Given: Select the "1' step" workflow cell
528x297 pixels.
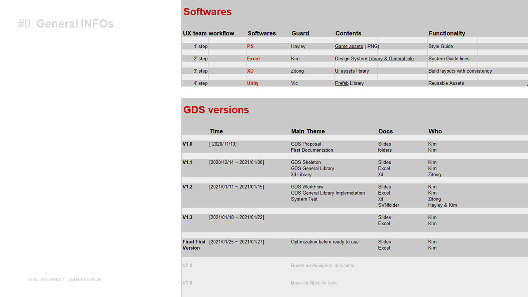Looking at the screenshot, I should pyautogui.click(x=200, y=47).
